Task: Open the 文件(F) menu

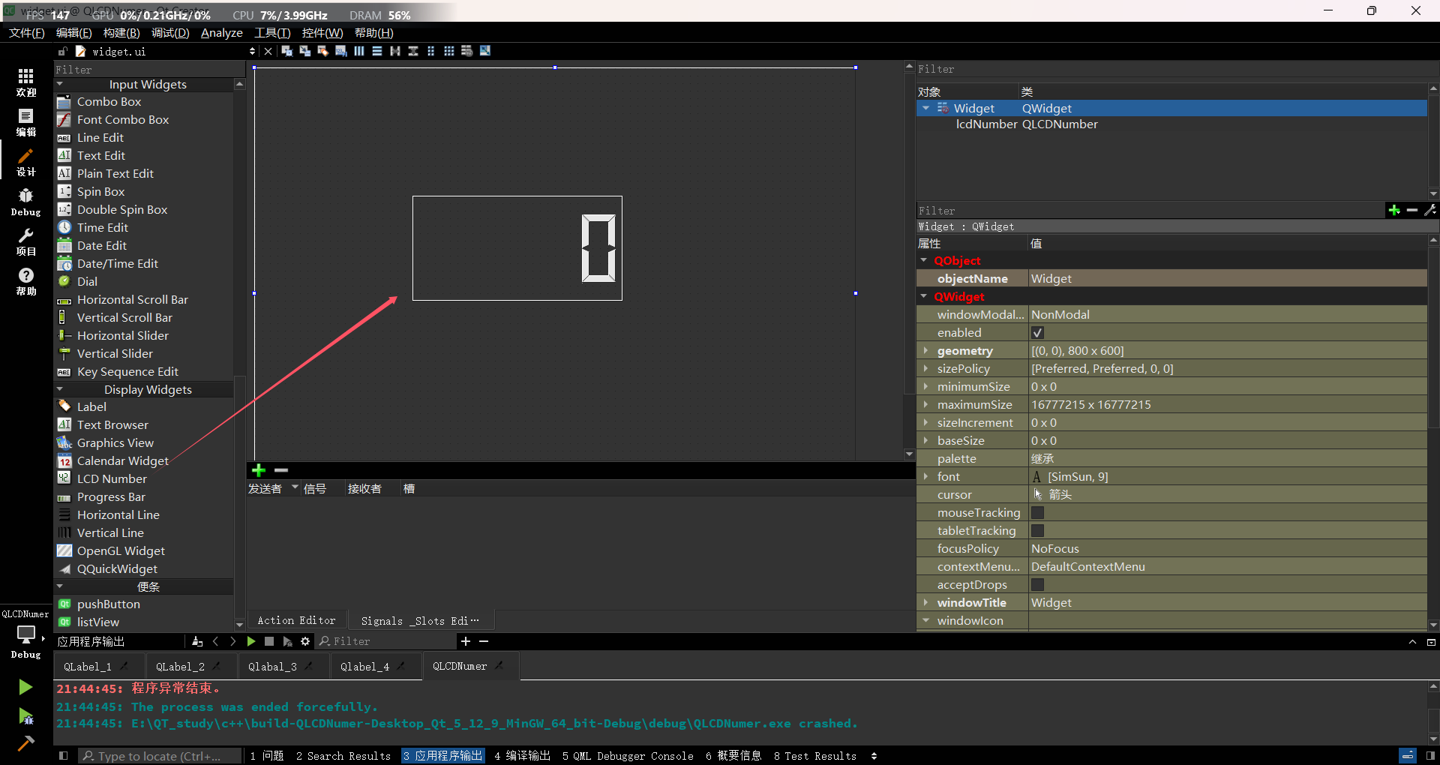Action: click(x=27, y=33)
